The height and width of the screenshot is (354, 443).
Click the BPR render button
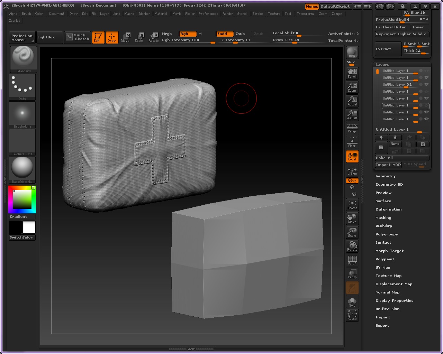pos(352,53)
